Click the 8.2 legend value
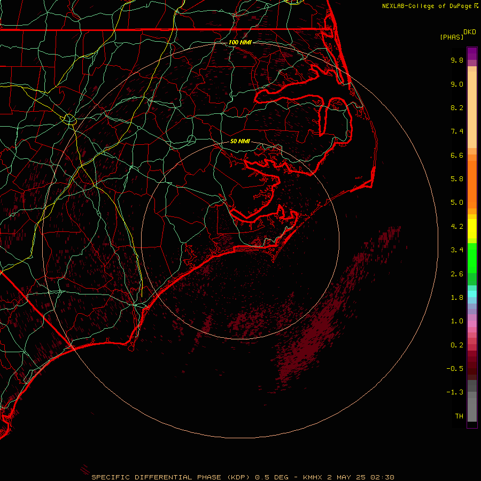This screenshot has width=481, height=481. pos(457,107)
